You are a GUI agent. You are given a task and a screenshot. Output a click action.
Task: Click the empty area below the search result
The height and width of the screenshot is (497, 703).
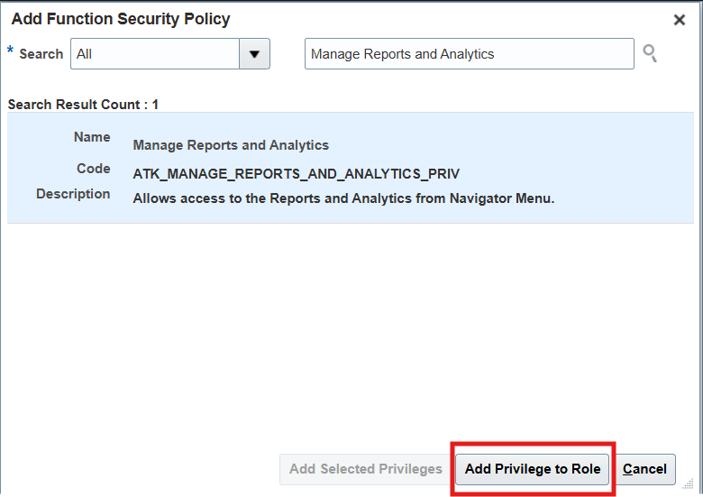[x=351, y=334]
